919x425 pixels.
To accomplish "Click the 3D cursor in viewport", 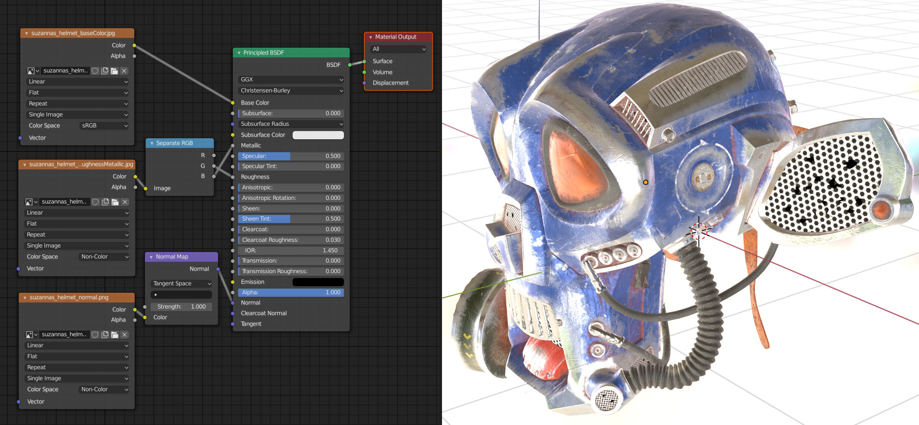I will (x=699, y=231).
